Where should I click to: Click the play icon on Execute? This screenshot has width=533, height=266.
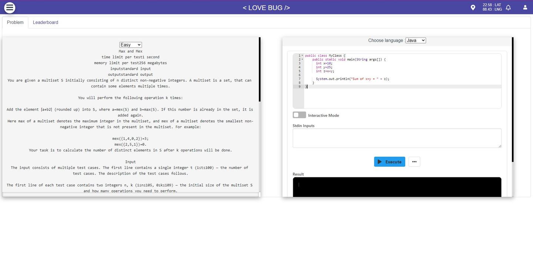379,162
